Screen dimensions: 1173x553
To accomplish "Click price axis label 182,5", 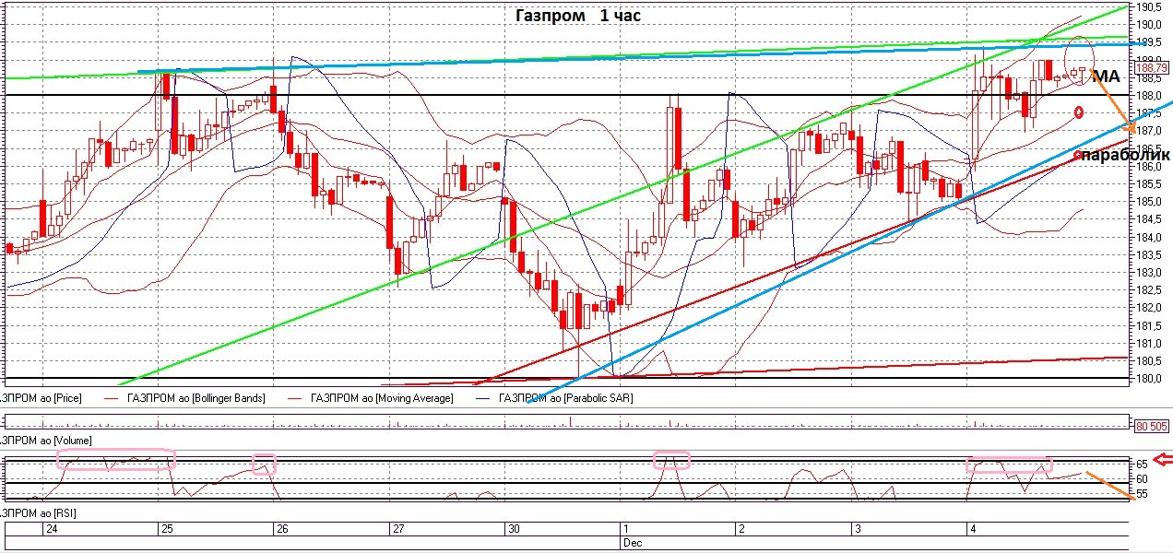I will (x=1148, y=290).
